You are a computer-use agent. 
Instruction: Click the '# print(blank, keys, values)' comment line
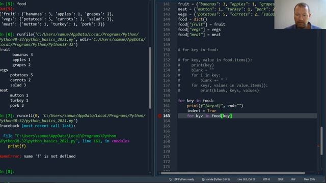point(219,90)
